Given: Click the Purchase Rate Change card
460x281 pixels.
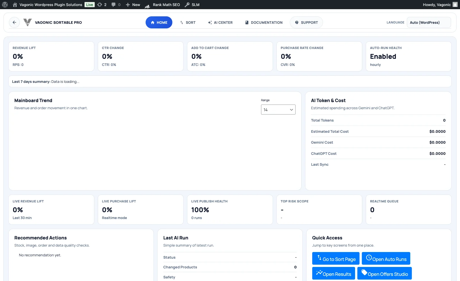Looking at the screenshot, I should [x=319, y=56].
